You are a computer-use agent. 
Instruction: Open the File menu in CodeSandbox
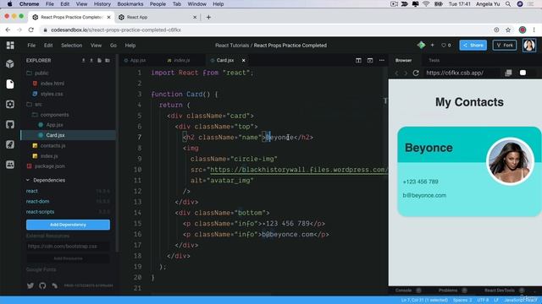tap(31, 45)
